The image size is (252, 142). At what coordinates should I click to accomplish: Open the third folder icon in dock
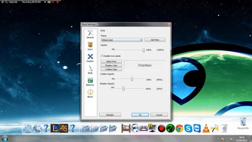click(104, 129)
